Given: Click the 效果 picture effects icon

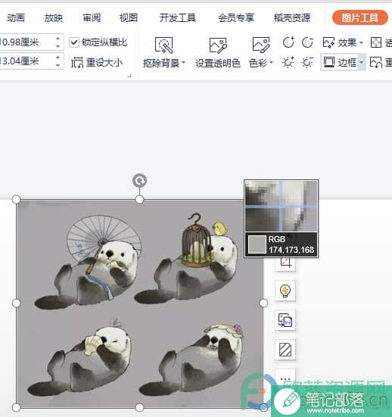Looking at the screenshot, I should 328,42.
